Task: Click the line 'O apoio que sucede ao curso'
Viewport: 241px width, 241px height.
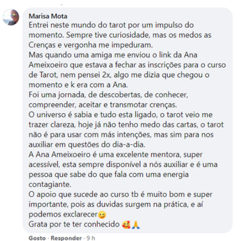Action: point(120,195)
